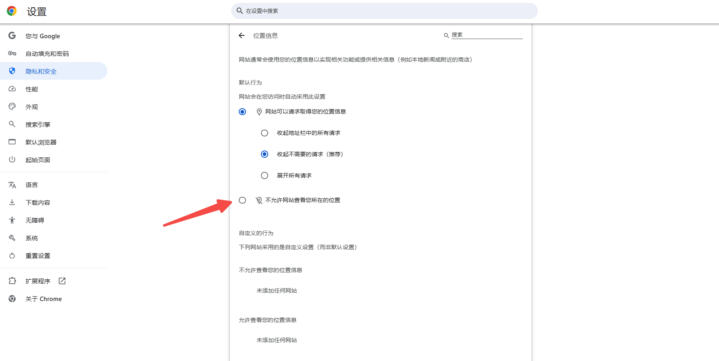
Task: Open 搜索引擎 settings
Action: pos(54,124)
